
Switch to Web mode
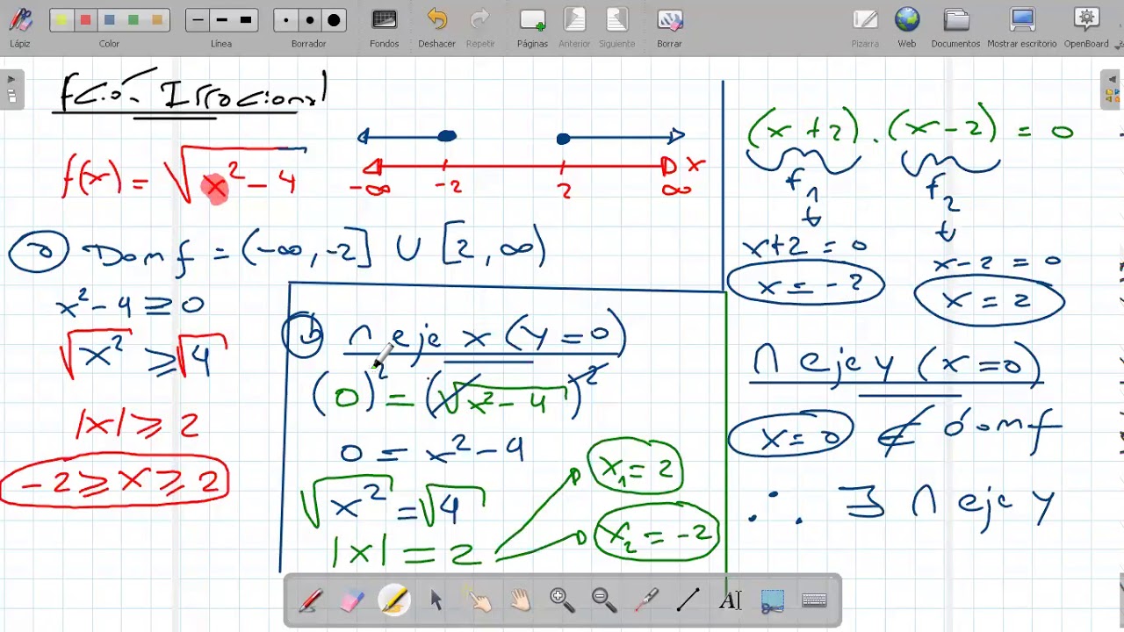(907, 19)
